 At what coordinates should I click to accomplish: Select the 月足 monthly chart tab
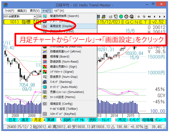pos(38,120)
